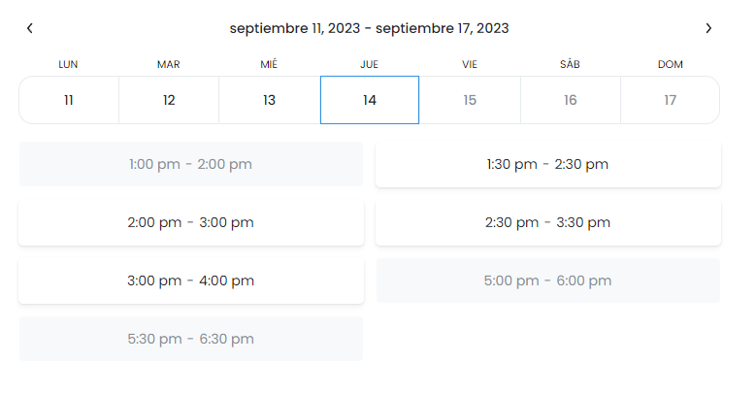
Task: Select Thursday the 14th
Action: pyautogui.click(x=370, y=100)
